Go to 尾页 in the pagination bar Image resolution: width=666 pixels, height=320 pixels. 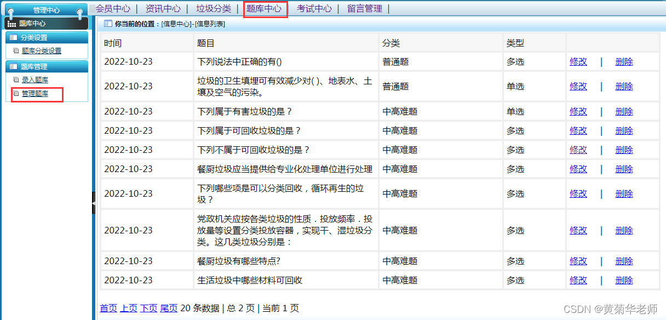tap(168, 308)
